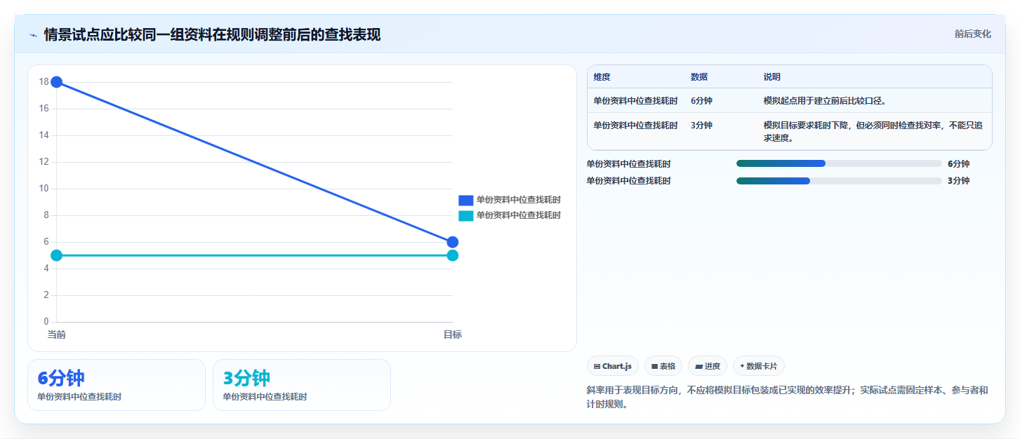The height and width of the screenshot is (439, 1020).
Task: Click the 数据 column header
Action: coord(699,77)
